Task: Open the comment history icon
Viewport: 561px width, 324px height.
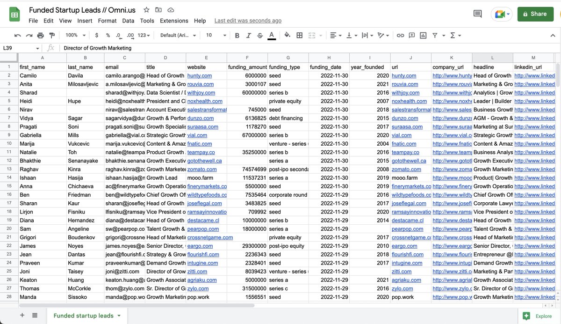Action: (477, 14)
